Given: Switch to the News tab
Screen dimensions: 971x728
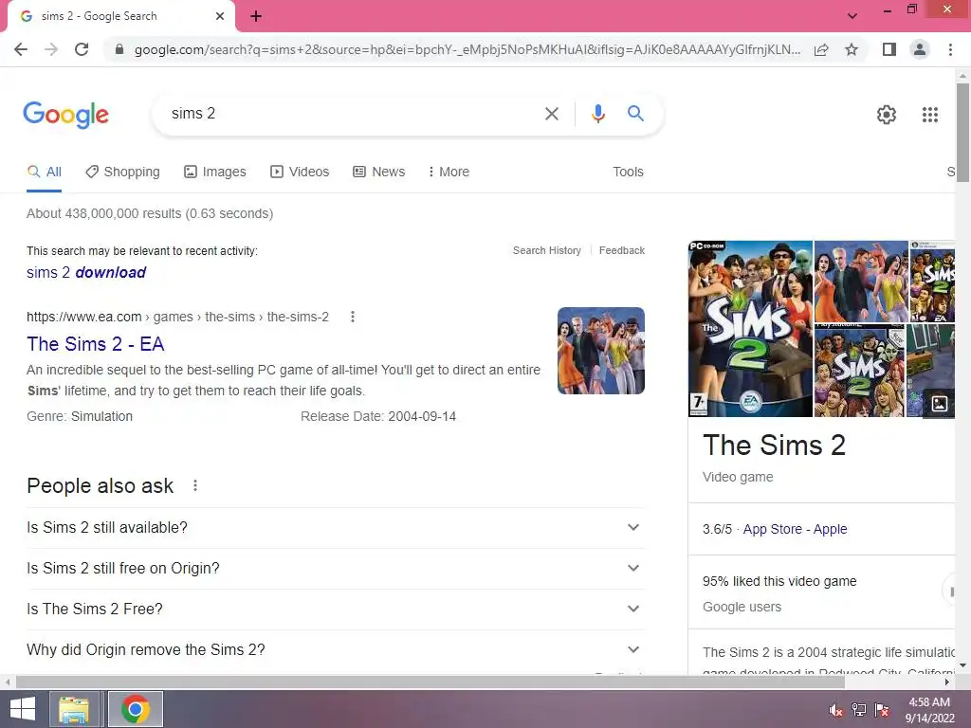Looking at the screenshot, I should click(x=379, y=172).
